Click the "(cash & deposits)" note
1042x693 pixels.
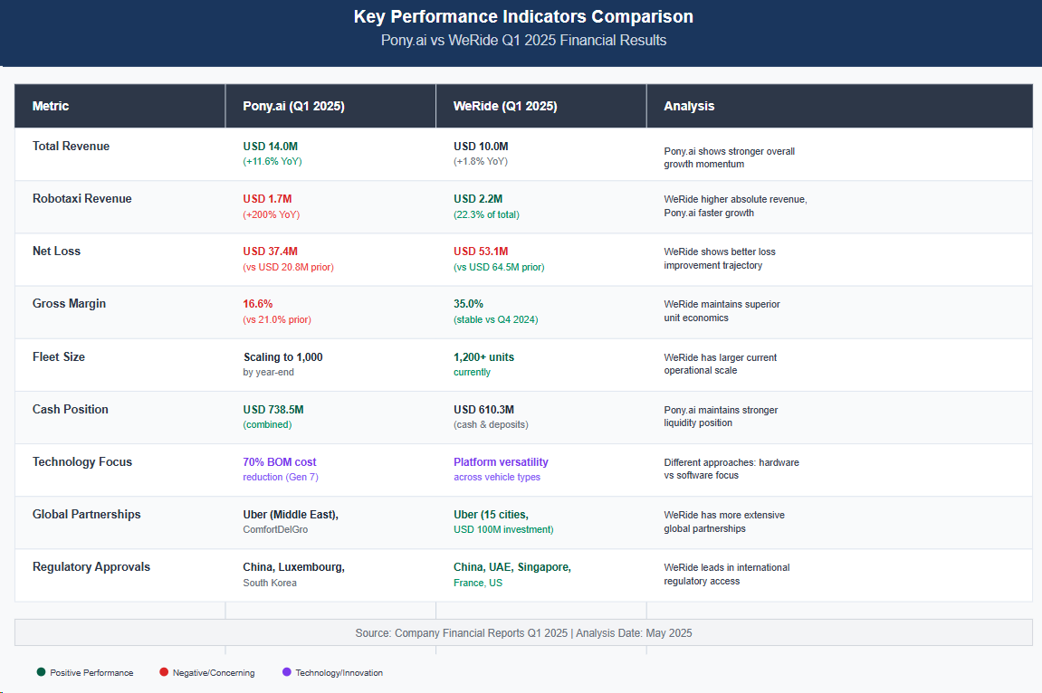pos(491,424)
